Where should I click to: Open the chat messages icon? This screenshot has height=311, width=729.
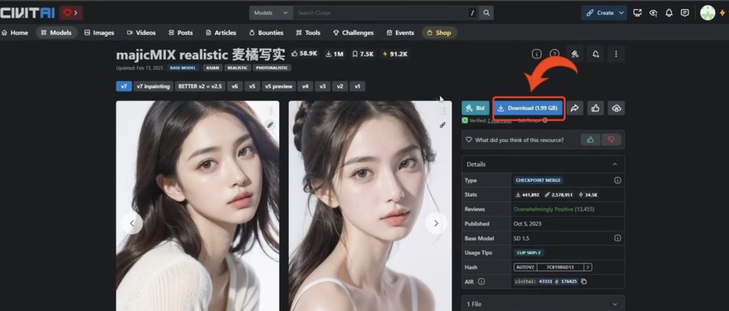click(685, 13)
